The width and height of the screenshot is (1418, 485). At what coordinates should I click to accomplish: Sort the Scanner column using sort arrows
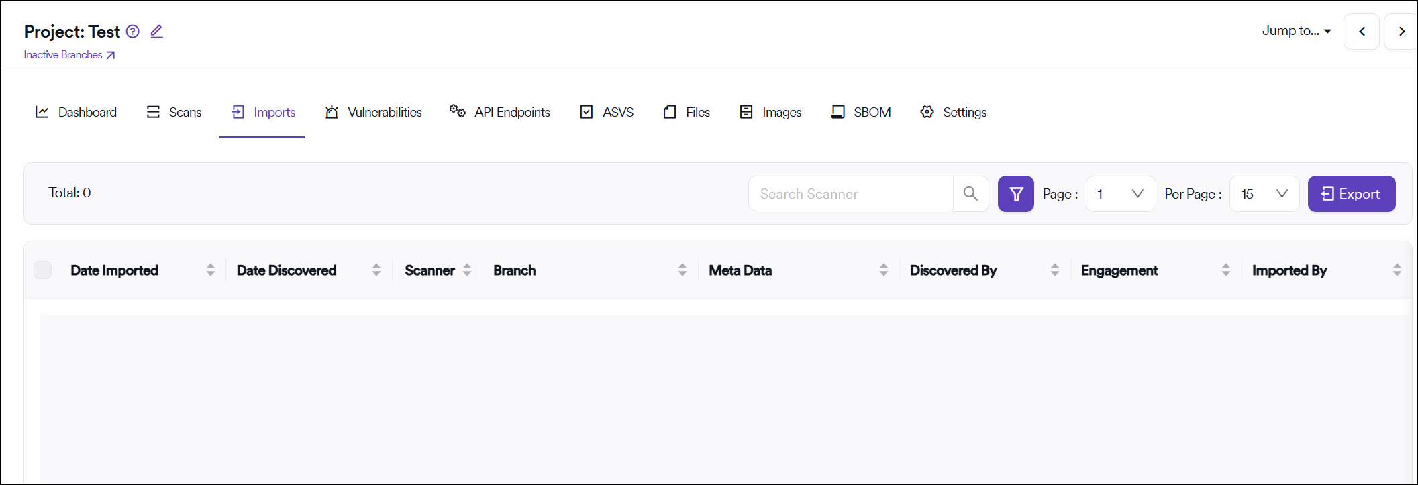pyautogui.click(x=467, y=270)
